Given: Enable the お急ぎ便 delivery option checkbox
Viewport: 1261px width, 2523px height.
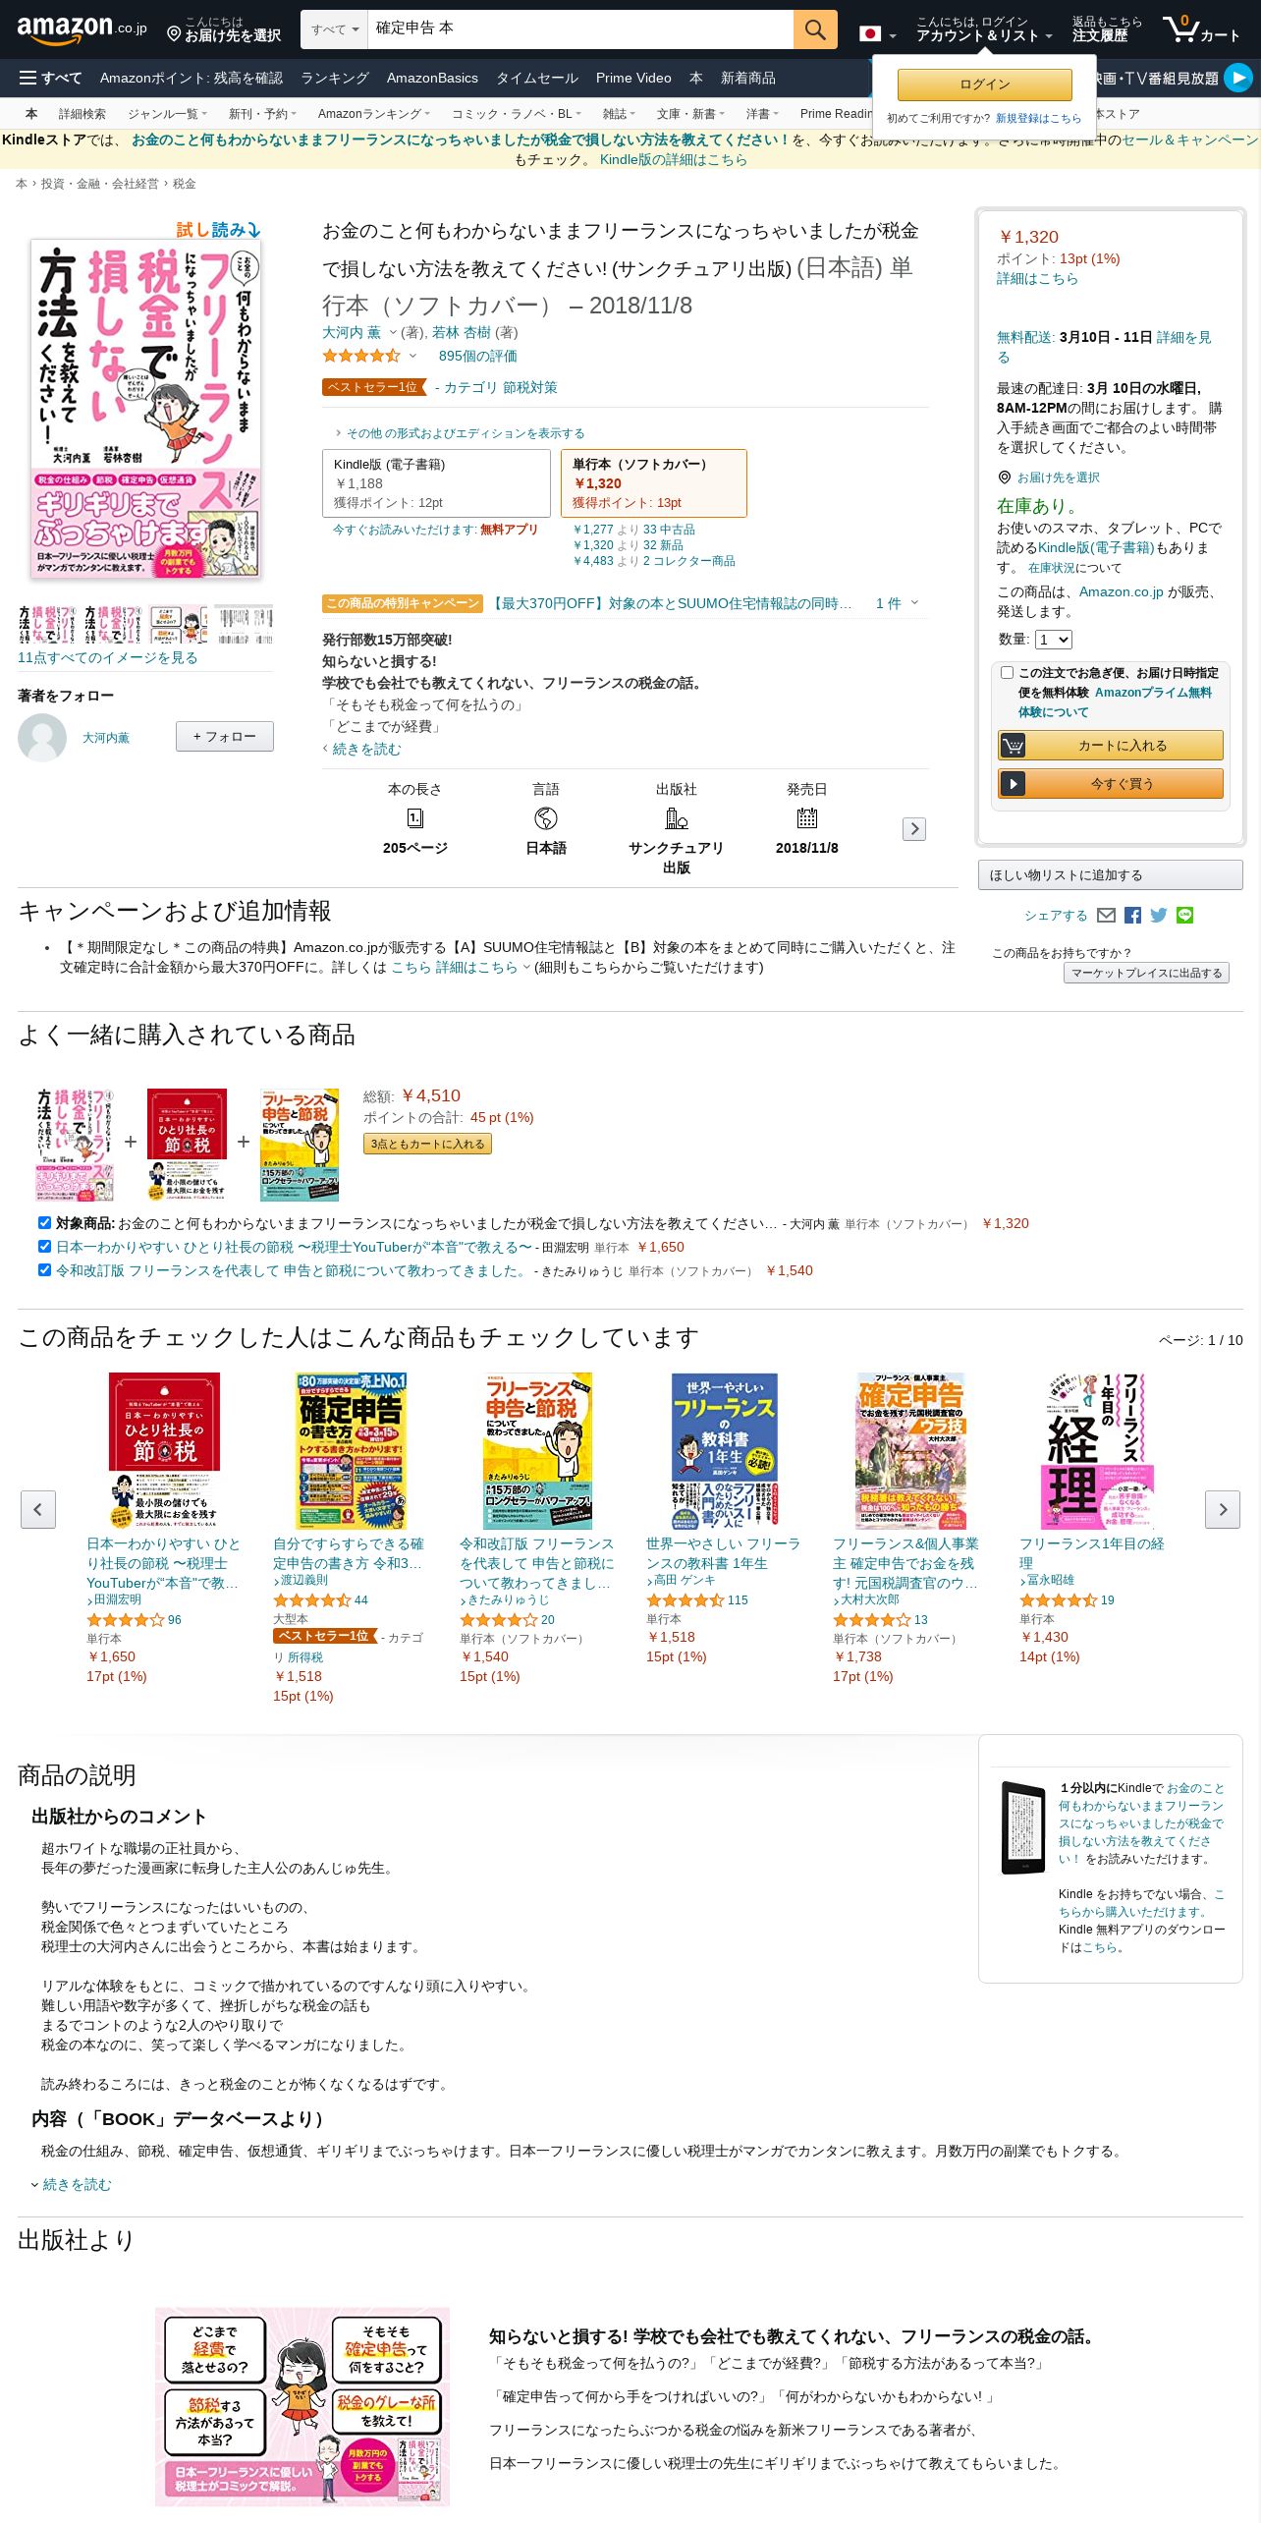Looking at the screenshot, I should (x=1007, y=673).
